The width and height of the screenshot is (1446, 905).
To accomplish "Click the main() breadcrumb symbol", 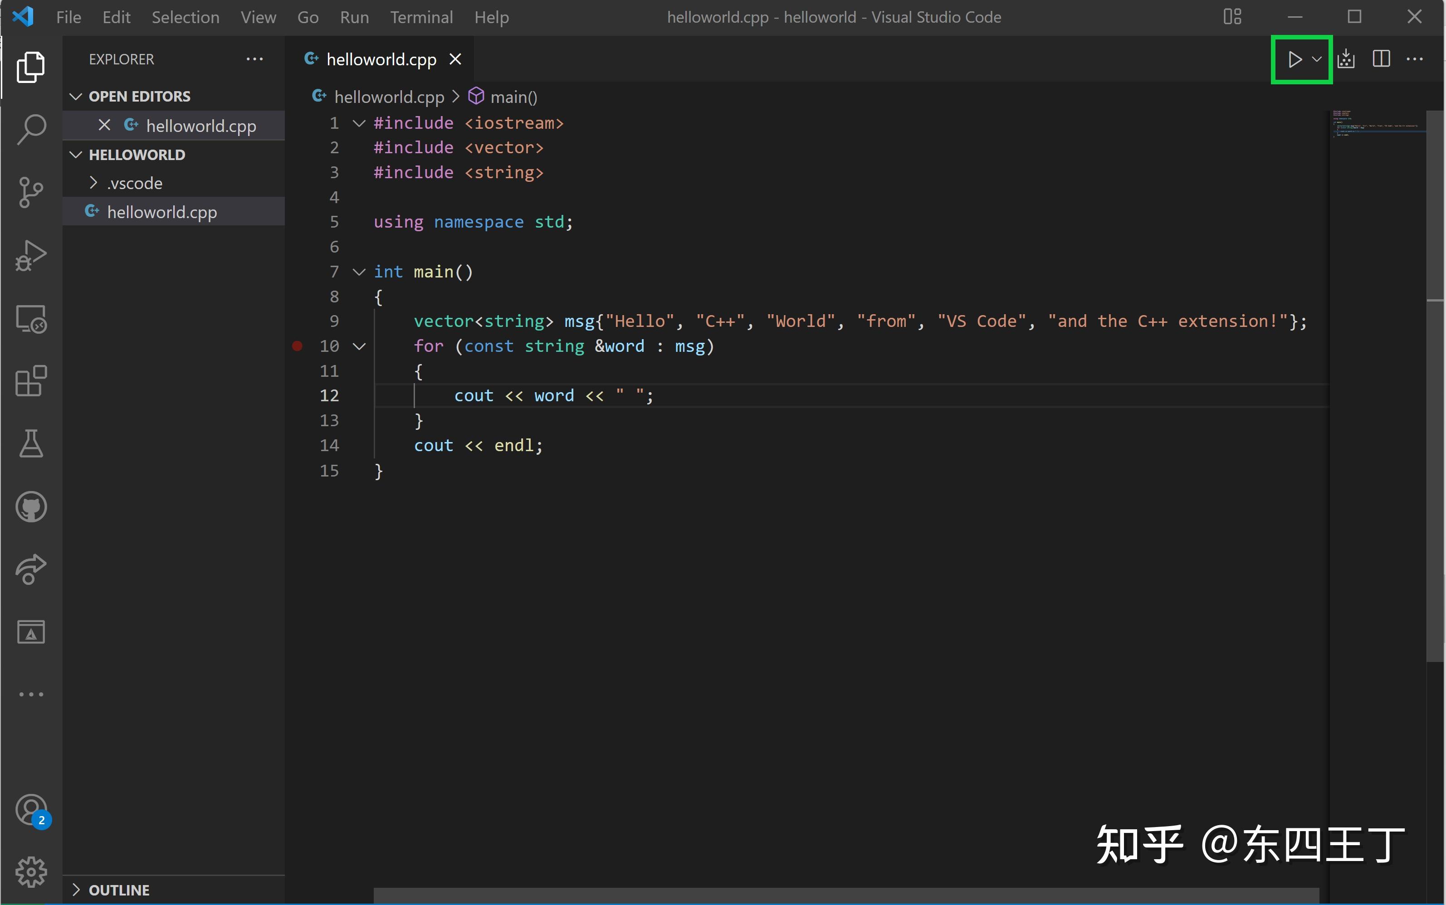I will [x=514, y=97].
